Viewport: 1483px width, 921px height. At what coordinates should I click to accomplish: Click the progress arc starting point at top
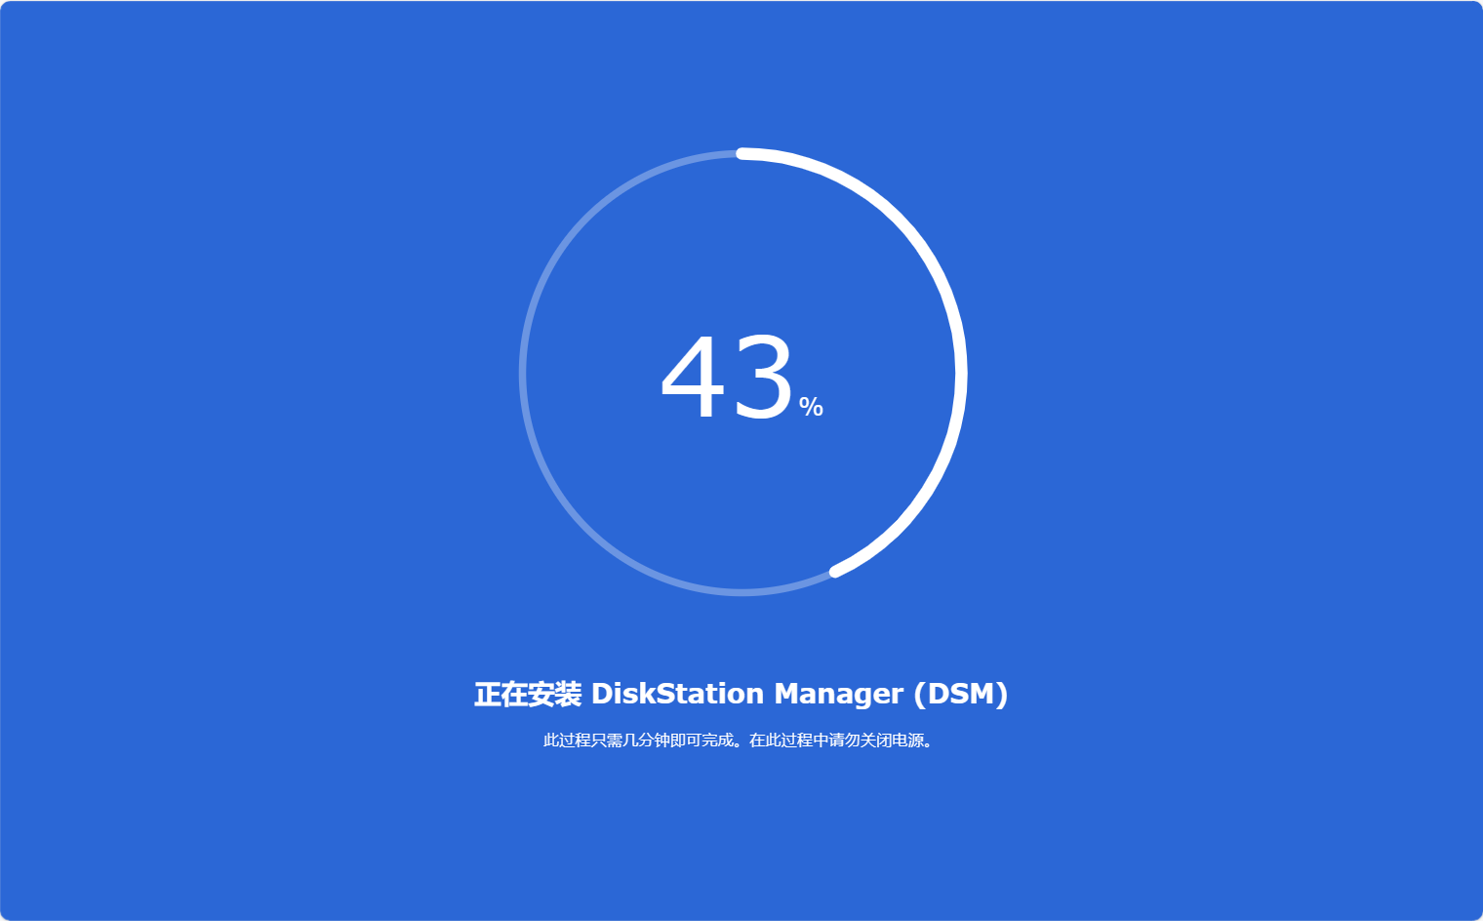(743, 153)
